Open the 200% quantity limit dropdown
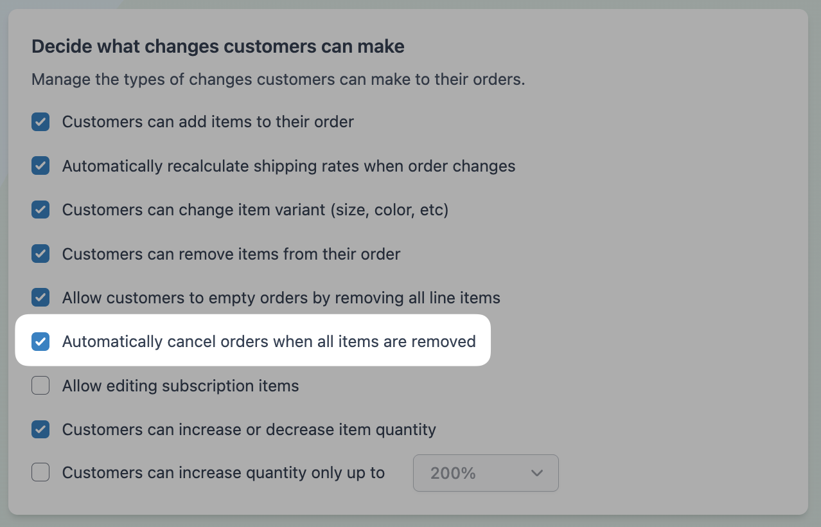The image size is (821, 527). (x=485, y=473)
